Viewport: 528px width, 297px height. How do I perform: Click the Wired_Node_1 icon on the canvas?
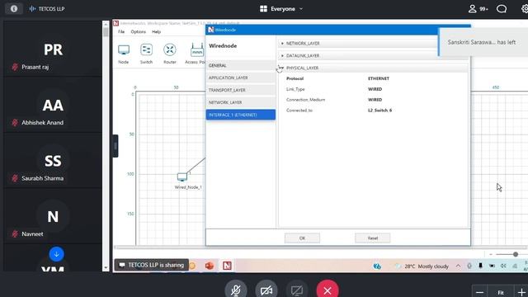tap(182, 177)
